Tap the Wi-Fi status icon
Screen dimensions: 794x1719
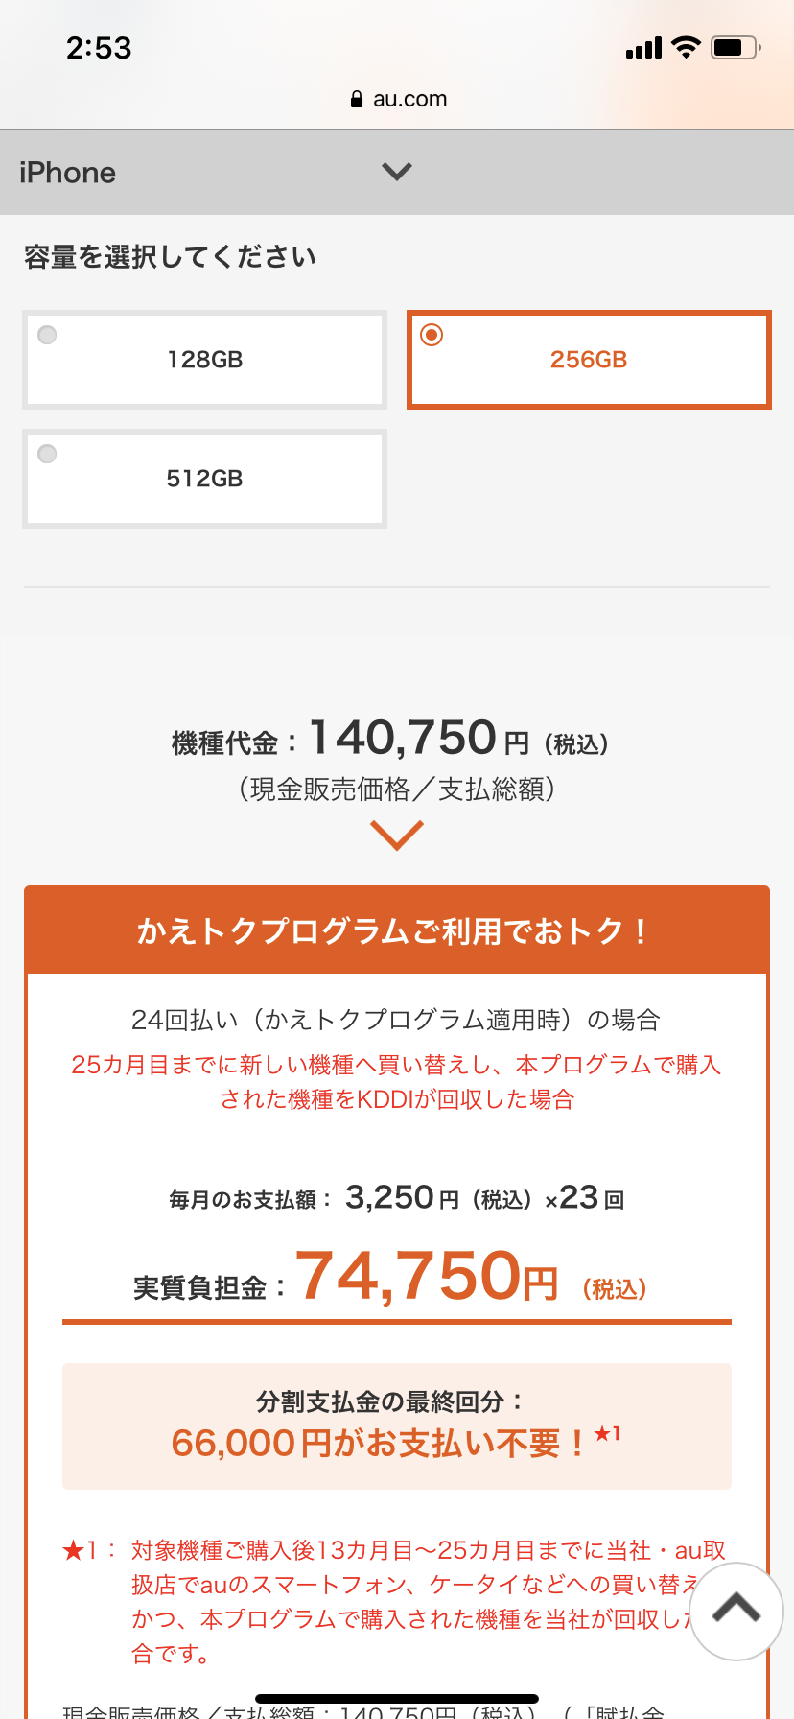pos(686,47)
